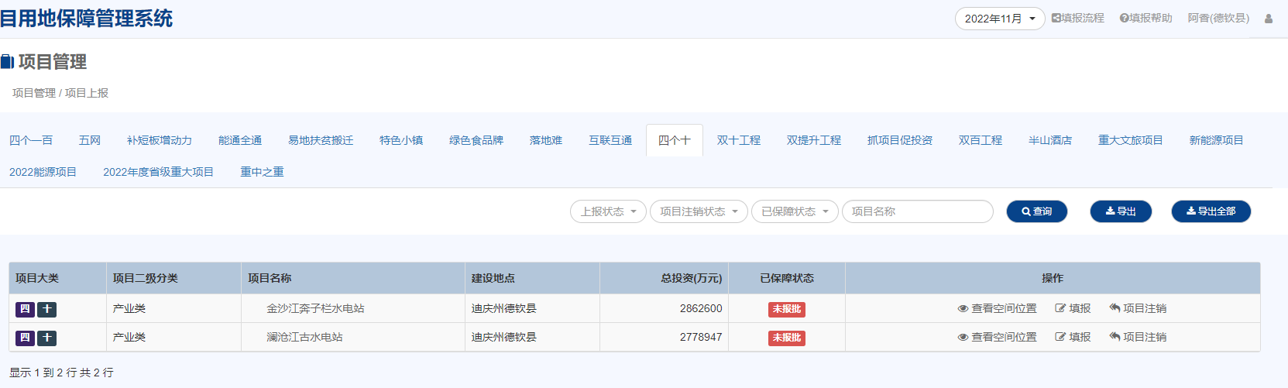Switch to the 四个一百 tab
The height and width of the screenshot is (388, 1288).
(31, 140)
